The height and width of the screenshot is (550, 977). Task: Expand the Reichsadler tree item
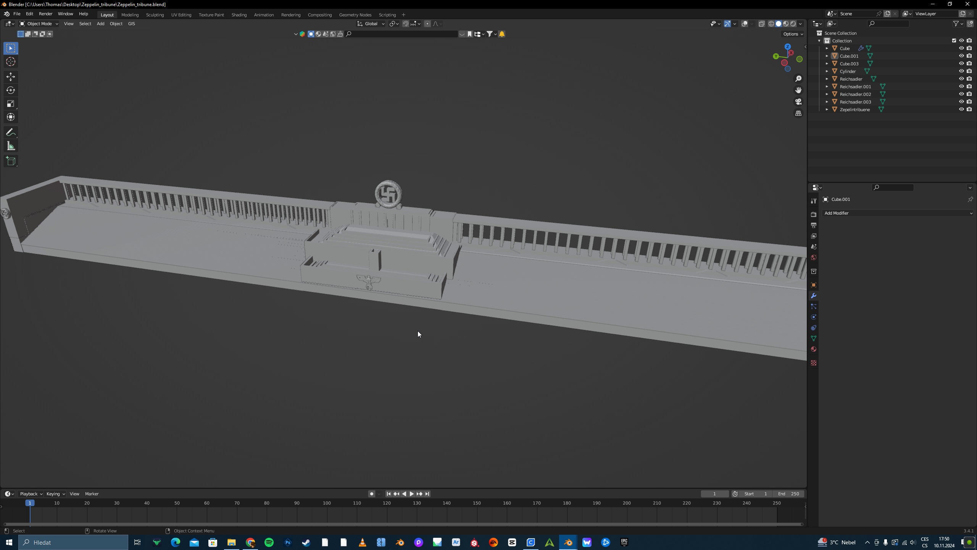pos(827,79)
